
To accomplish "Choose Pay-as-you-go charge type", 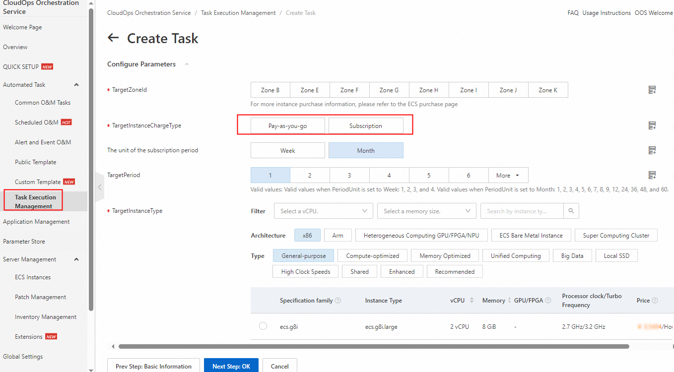I will coord(287,126).
